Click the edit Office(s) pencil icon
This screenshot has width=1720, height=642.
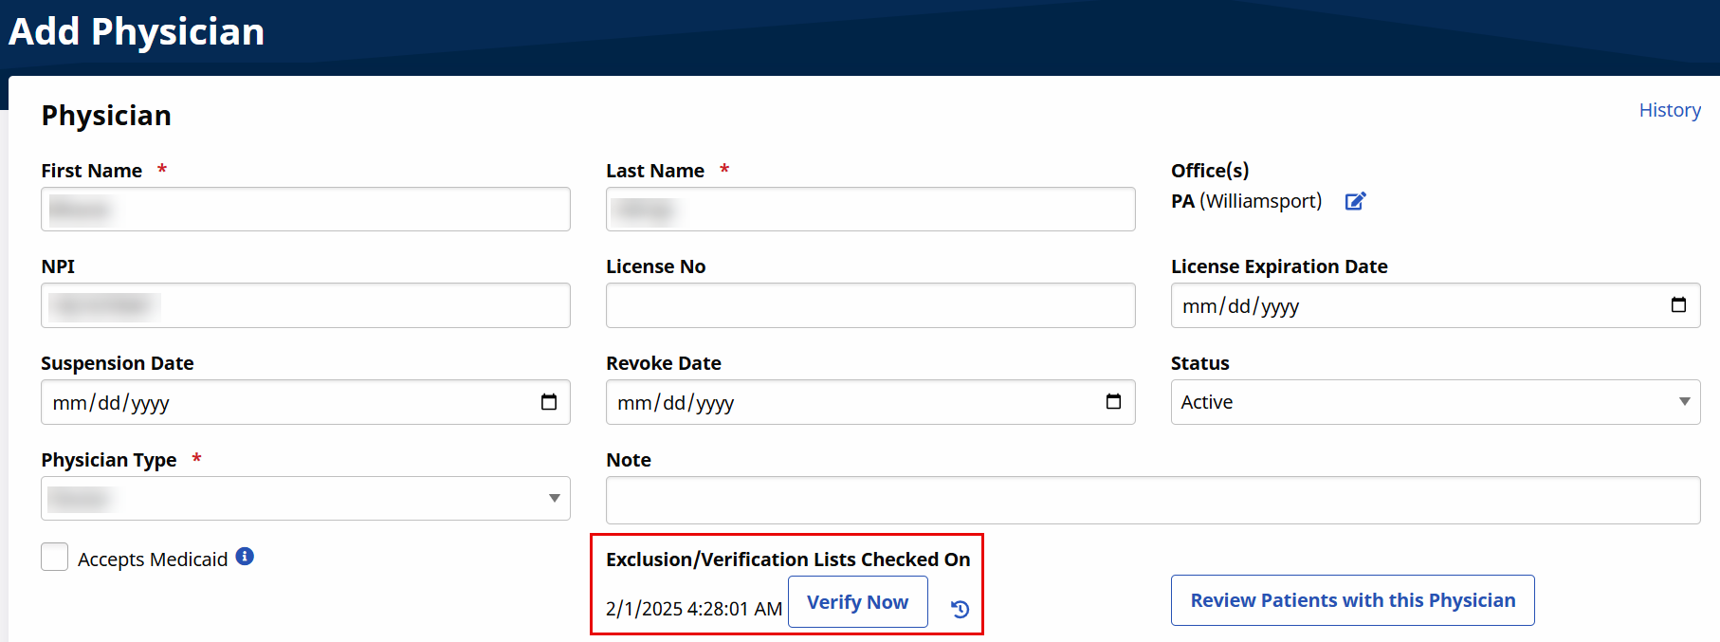[x=1355, y=201]
